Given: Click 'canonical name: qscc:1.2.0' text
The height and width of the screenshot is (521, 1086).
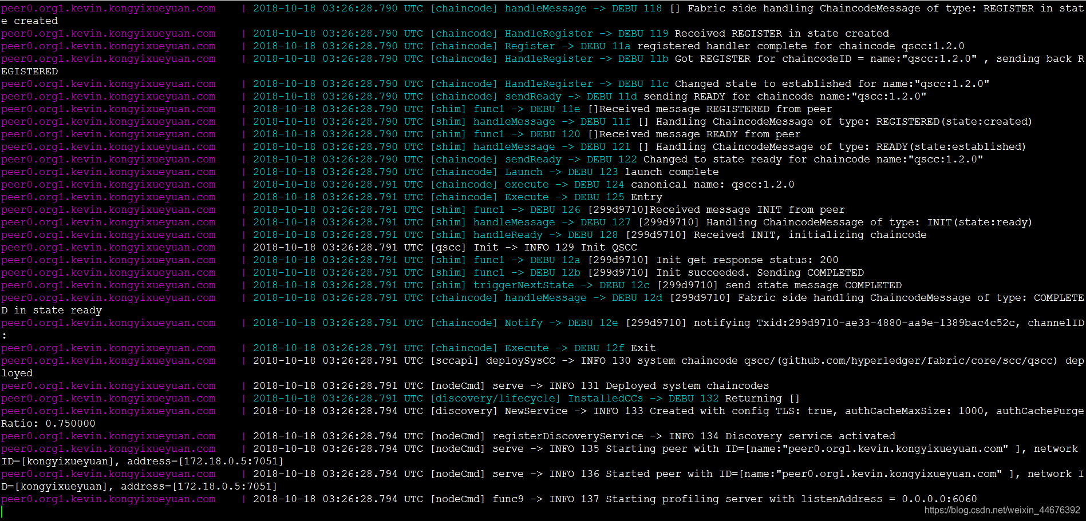Looking at the screenshot, I should pos(713,185).
